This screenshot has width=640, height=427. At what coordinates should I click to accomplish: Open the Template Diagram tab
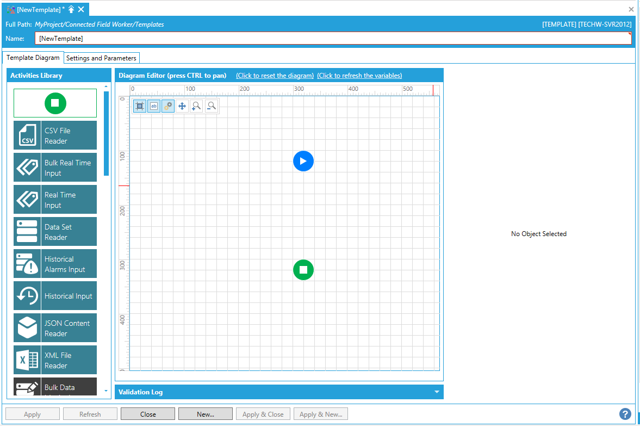pos(33,58)
